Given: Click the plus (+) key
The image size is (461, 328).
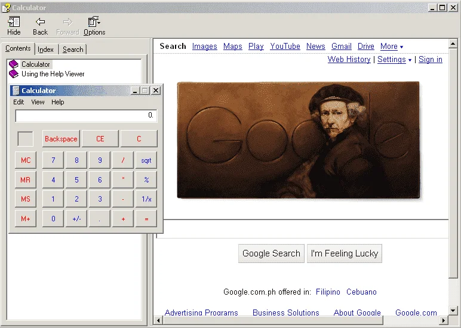Looking at the screenshot, I should [123, 219].
